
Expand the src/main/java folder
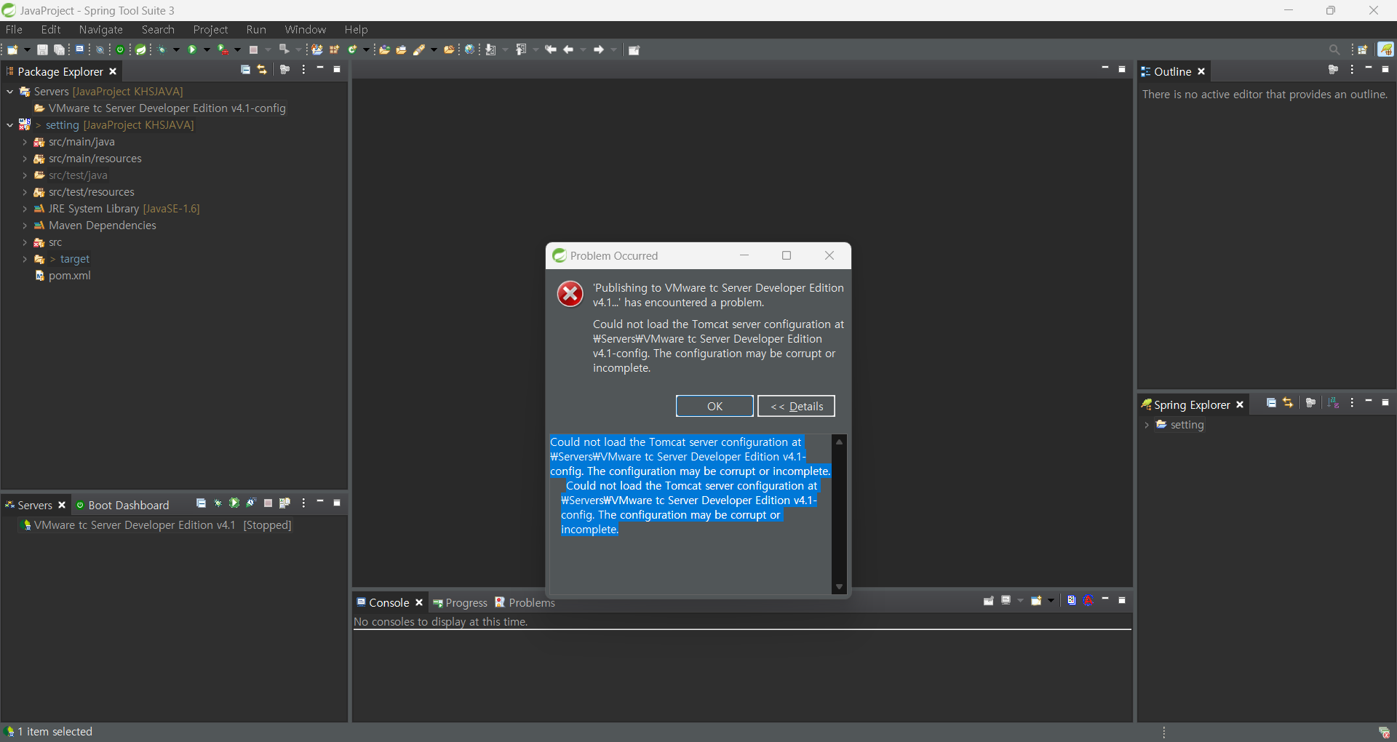[x=25, y=142]
